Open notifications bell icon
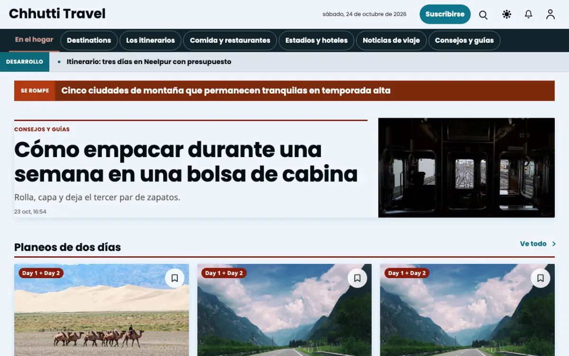Screen dimensions: 569x356 [529, 15]
